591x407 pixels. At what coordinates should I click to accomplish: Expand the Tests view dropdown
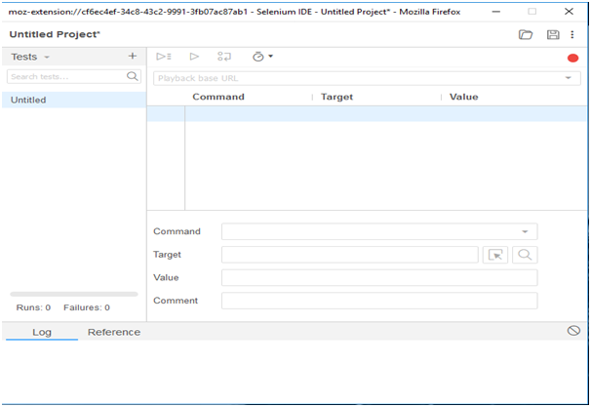point(46,58)
